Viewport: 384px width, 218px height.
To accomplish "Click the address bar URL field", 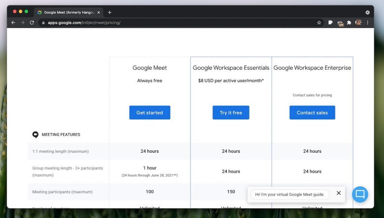I will [94, 22].
